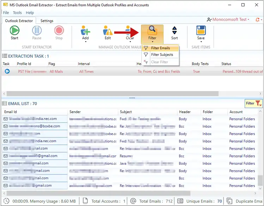Click the app icon in title bar

coord(6,5)
